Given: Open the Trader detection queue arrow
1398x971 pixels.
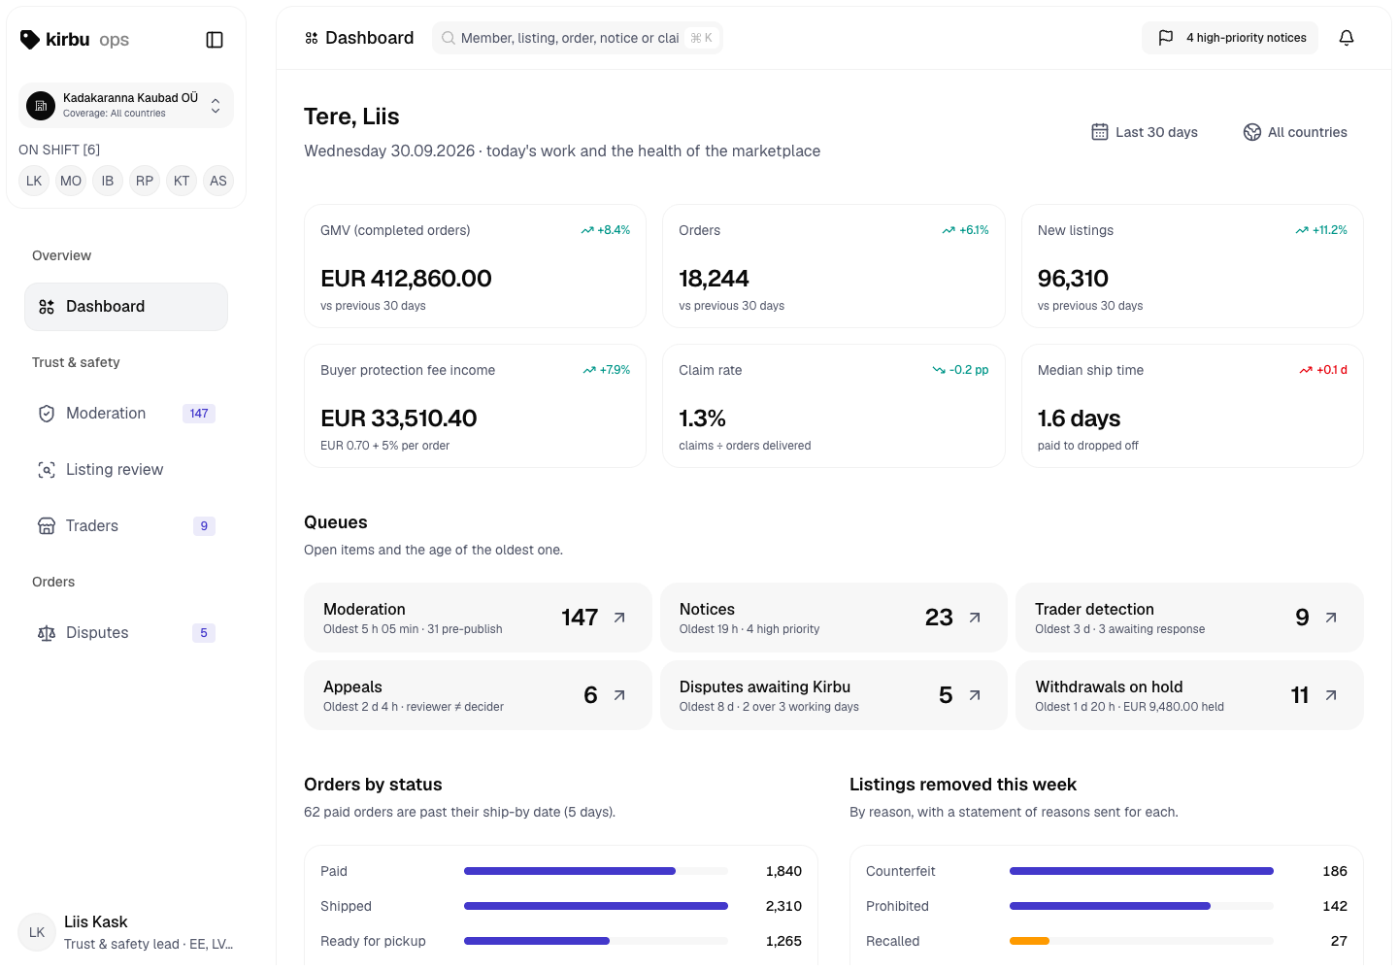Looking at the screenshot, I should tap(1331, 618).
